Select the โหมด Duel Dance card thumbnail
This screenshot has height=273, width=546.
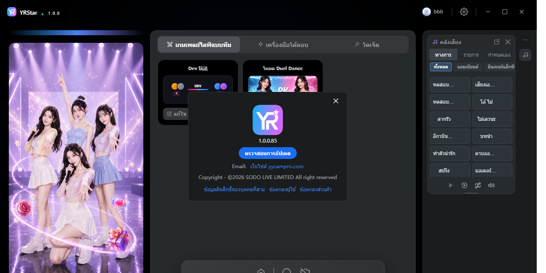pos(283,83)
